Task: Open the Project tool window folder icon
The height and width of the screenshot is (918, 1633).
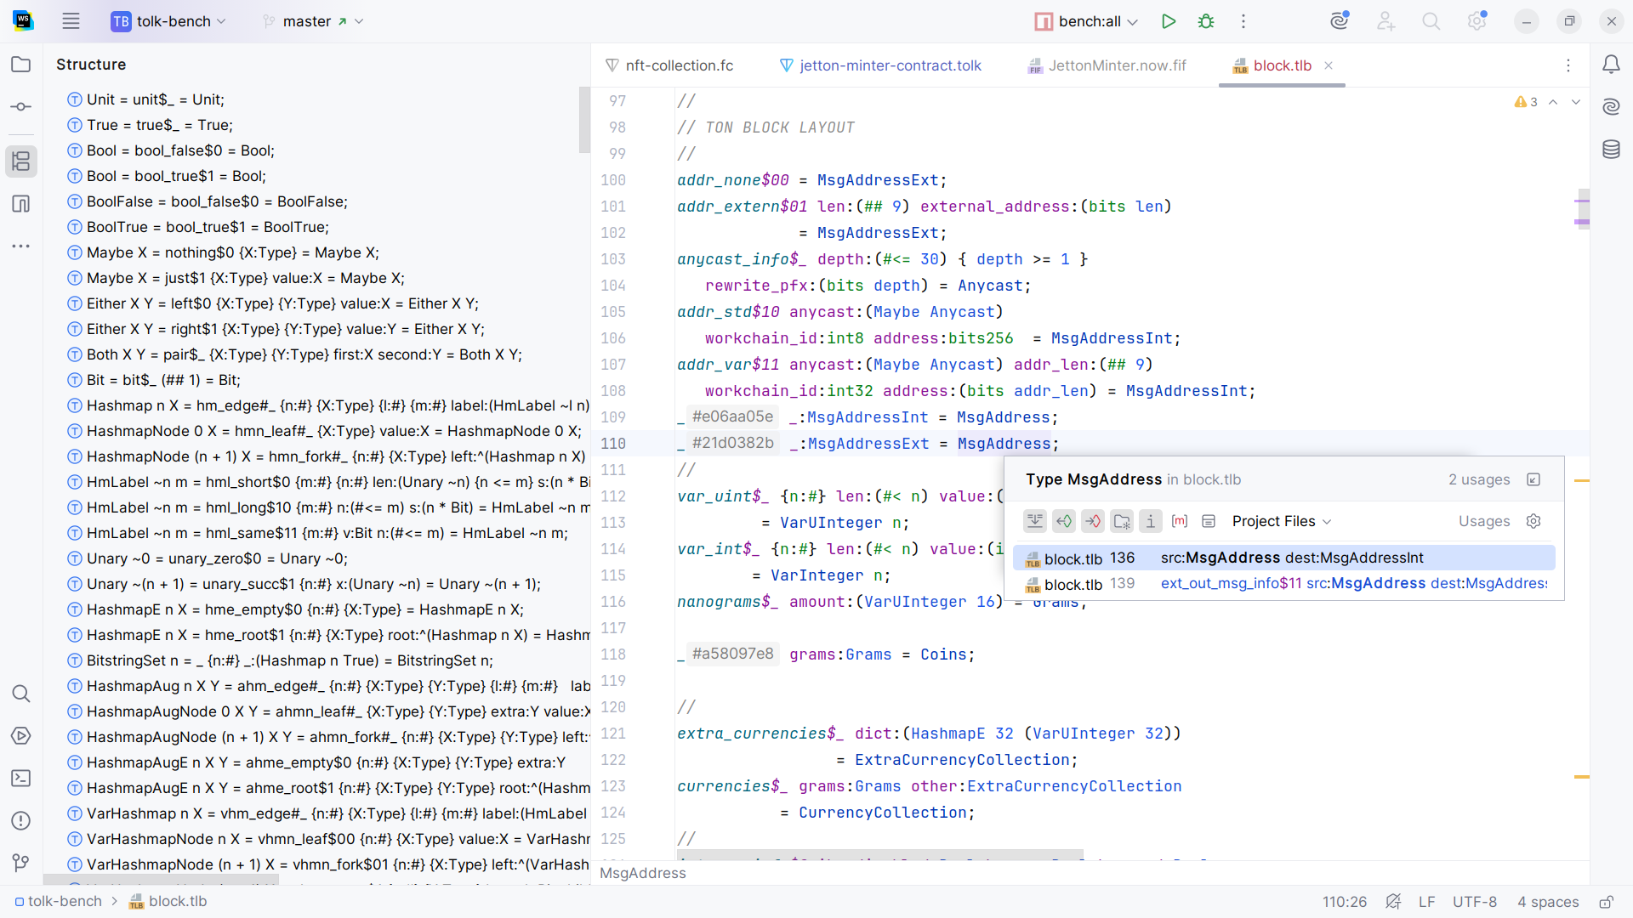Action: point(21,65)
